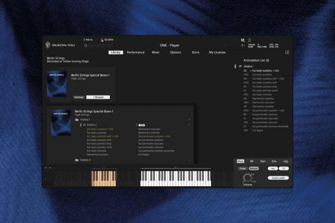Open the Browse dropdown for Special Bows 1
The height and width of the screenshot is (223, 335).
(x=98, y=97)
